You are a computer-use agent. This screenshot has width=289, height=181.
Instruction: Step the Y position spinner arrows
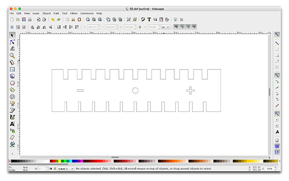117,27
